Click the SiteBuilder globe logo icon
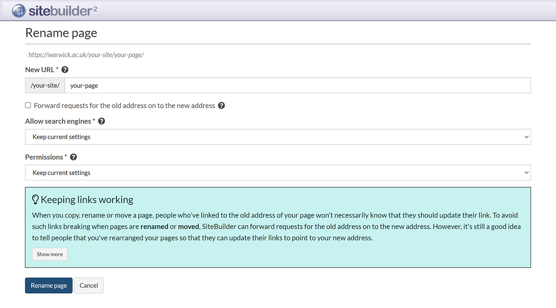Image resolution: width=556 pixels, height=308 pixels. pyautogui.click(x=19, y=11)
